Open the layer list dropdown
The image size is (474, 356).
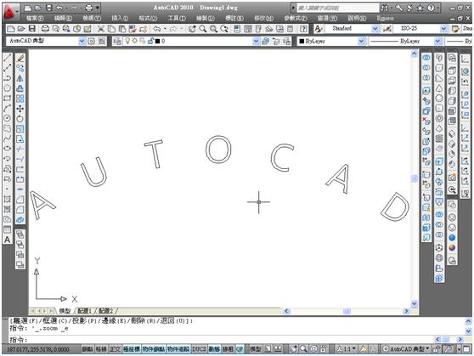(x=256, y=41)
